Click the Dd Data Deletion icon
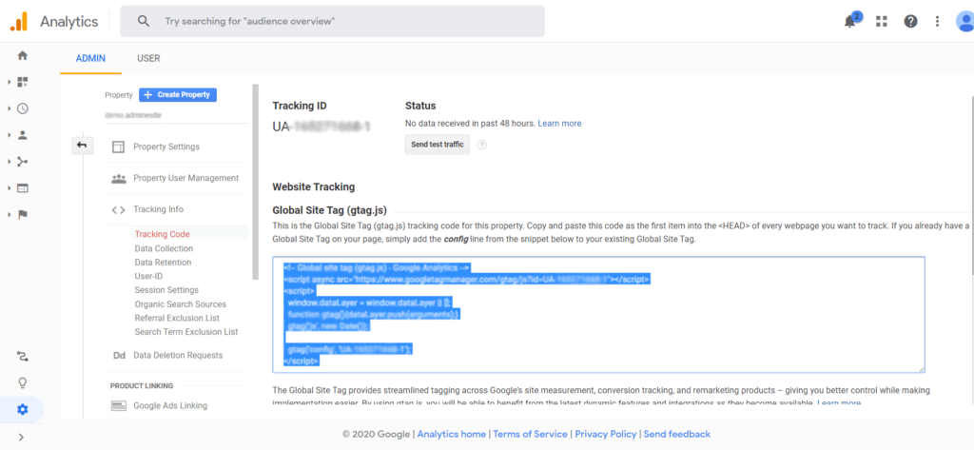This screenshot has height=450, width=974. [119, 356]
